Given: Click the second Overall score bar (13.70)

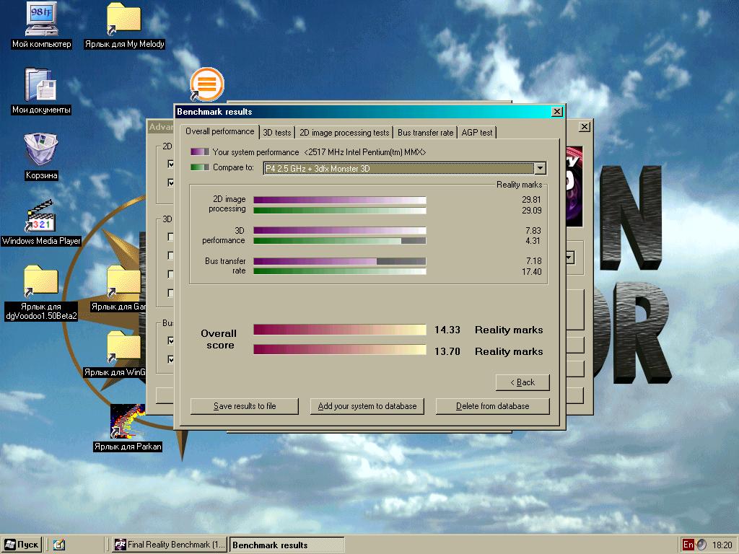Looking at the screenshot, I should [x=340, y=350].
